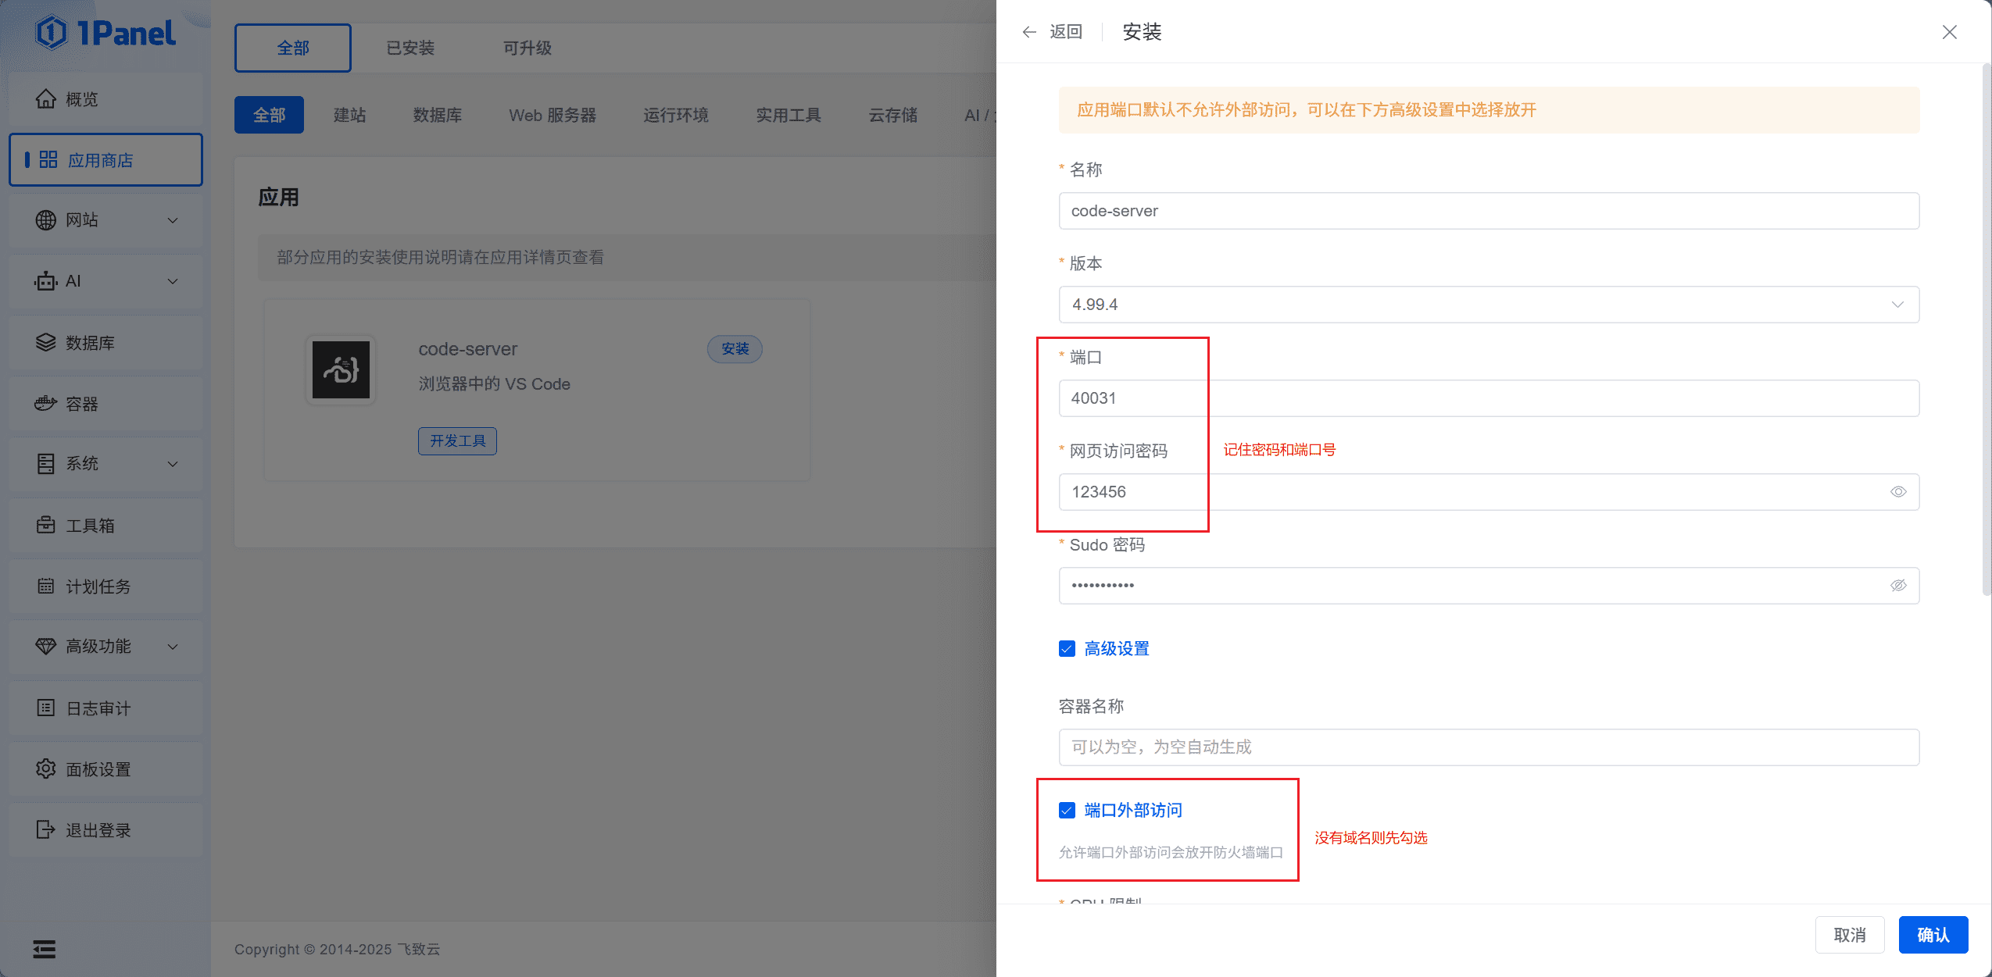Viewport: 1992px width, 977px height.
Task: Click the 开发工具 tag
Action: click(457, 441)
